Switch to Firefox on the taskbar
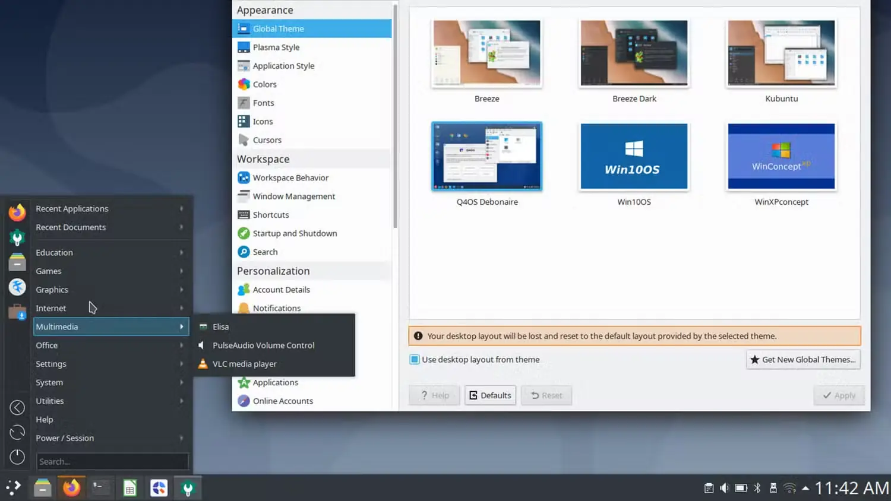 click(71, 488)
